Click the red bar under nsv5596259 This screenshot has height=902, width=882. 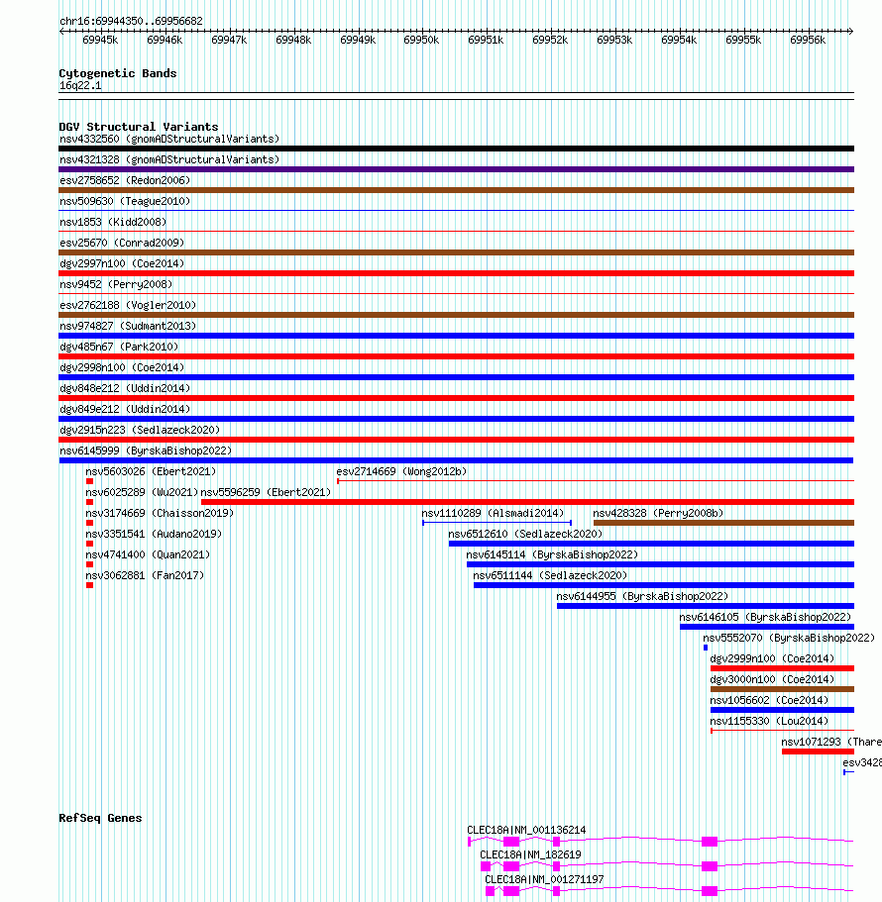[527, 502]
